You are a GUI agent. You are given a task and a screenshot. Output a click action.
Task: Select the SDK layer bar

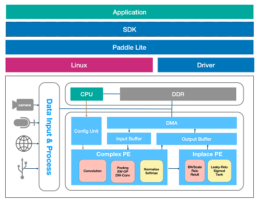pos(129,30)
